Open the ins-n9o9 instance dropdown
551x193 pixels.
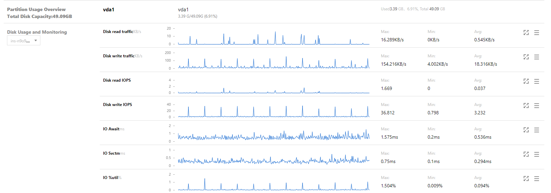tap(24, 41)
